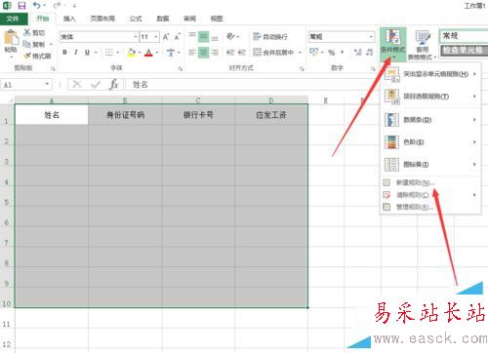Click the increase indent icon
488x353 pixels.
click(241, 52)
